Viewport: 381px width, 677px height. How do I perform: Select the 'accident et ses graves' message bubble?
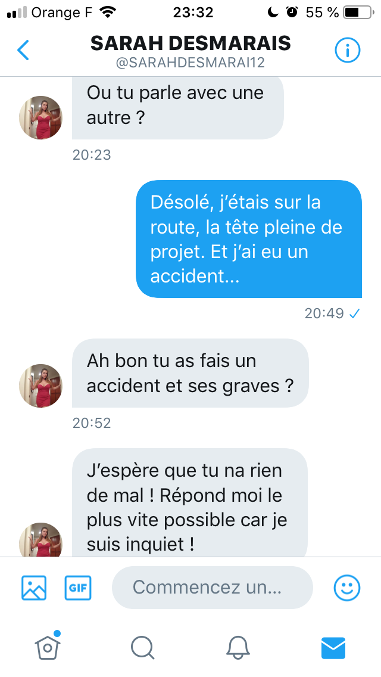point(190,373)
